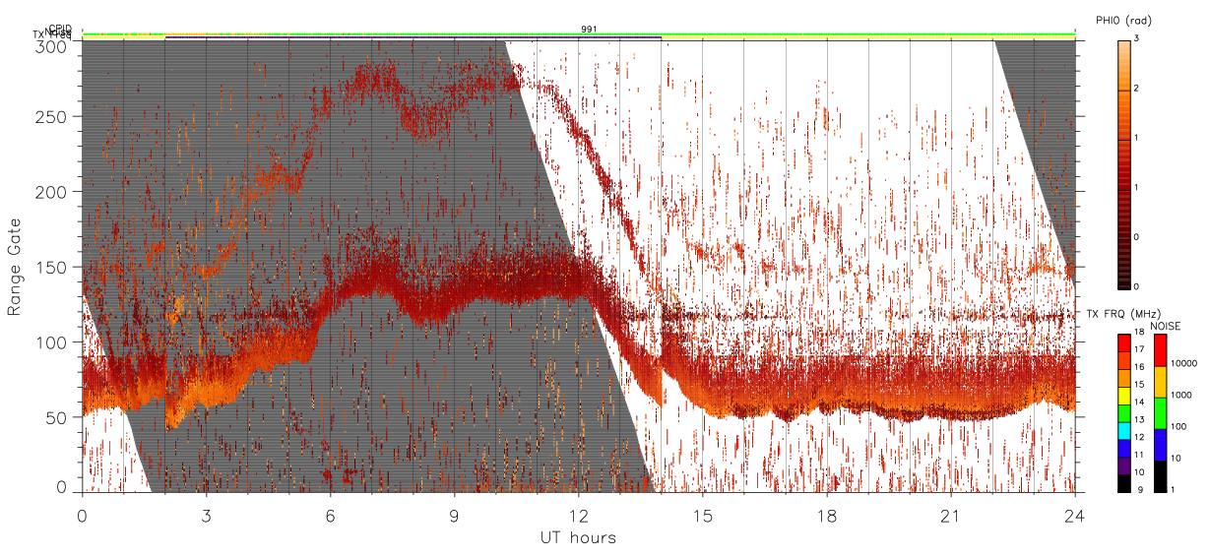Click the '150' tick on the Range Gate axis
1209x558 pixels.
51,267
